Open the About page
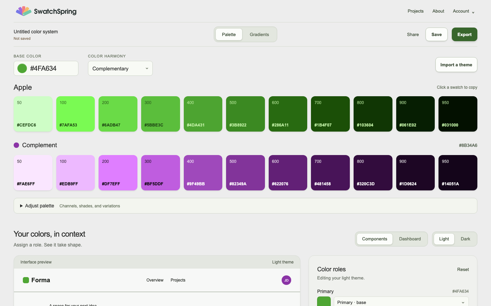Image resolution: width=491 pixels, height=306 pixels. point(438,11)
